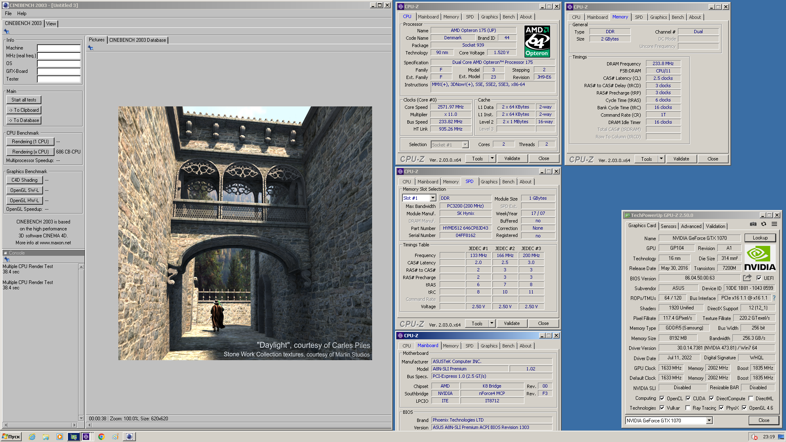Open the media player taskbar icon

click(x=60, y=437)
